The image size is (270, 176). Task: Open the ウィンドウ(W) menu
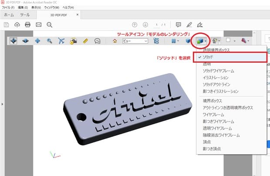coord(52,7)
